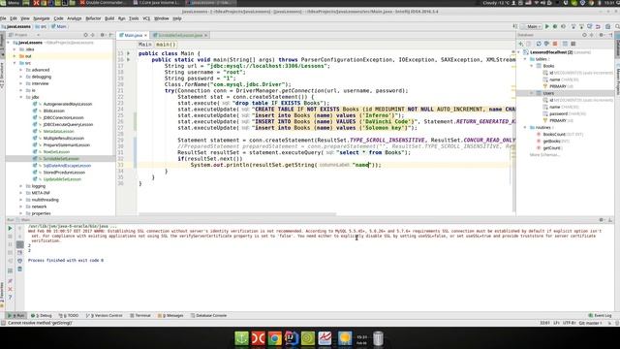Viewport: 620px width, 349px height.
Task: Open the Version Control tool window
Action: 105,315
